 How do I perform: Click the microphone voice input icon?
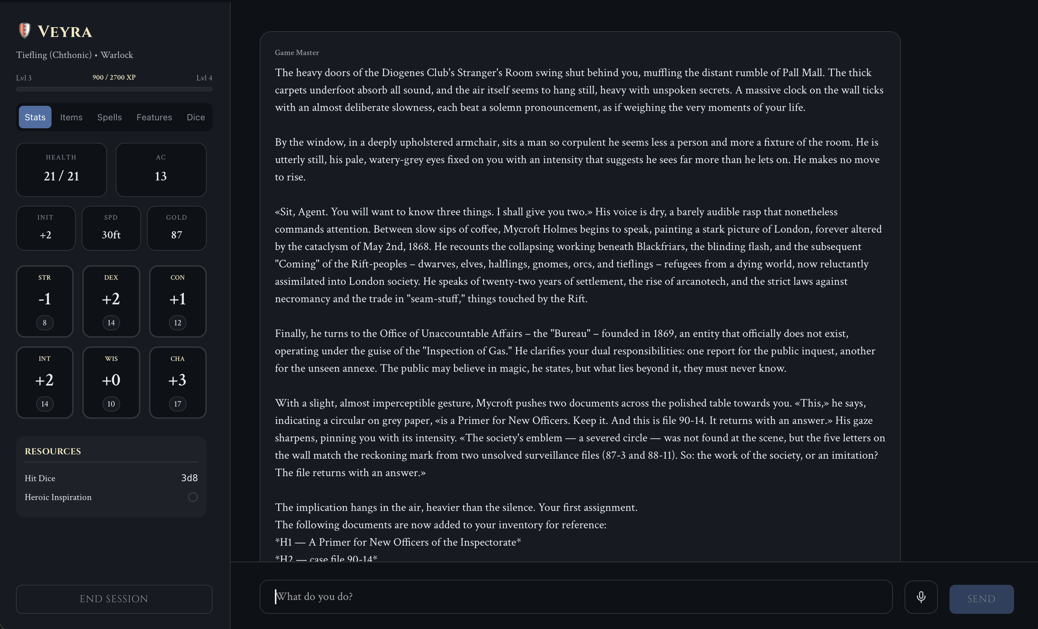[x=921, y=597]
